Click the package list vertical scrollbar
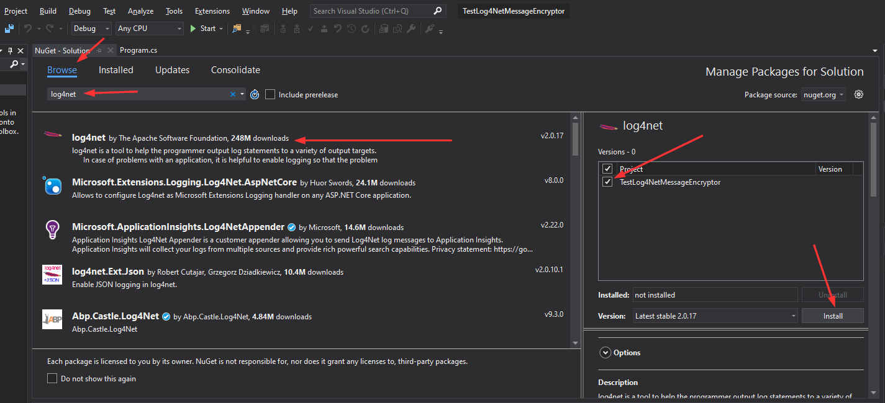Image resolution: width=885 pixels, height=403 pixels. pos(576,229)
